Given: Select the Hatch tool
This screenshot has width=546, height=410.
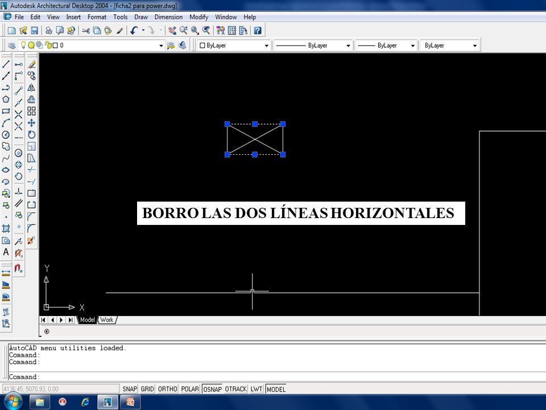Looking at the screenshot, I should point(6,229).
